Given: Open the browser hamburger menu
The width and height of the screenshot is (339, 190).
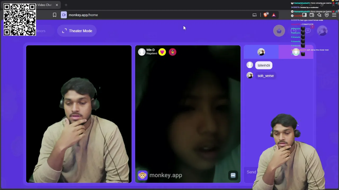Looking at the screenshot, I should (x=334, y=15).
